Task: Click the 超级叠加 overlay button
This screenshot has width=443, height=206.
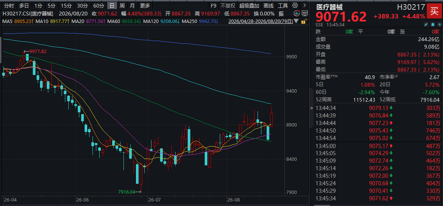Action: pyautogui.click(x=249, y=5)
